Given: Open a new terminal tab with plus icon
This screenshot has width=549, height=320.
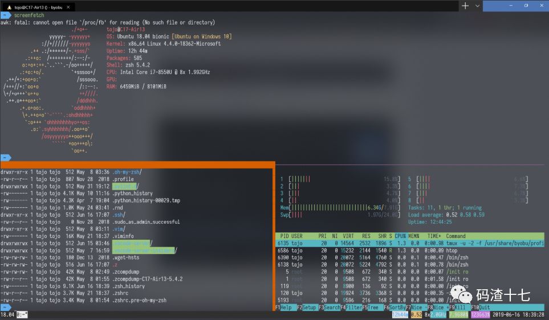Looking at the screenshot, I should click(x=465, y=6).
